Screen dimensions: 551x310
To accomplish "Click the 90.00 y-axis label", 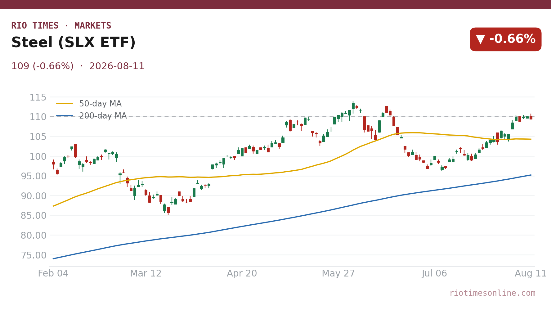I will coord(34,196).
